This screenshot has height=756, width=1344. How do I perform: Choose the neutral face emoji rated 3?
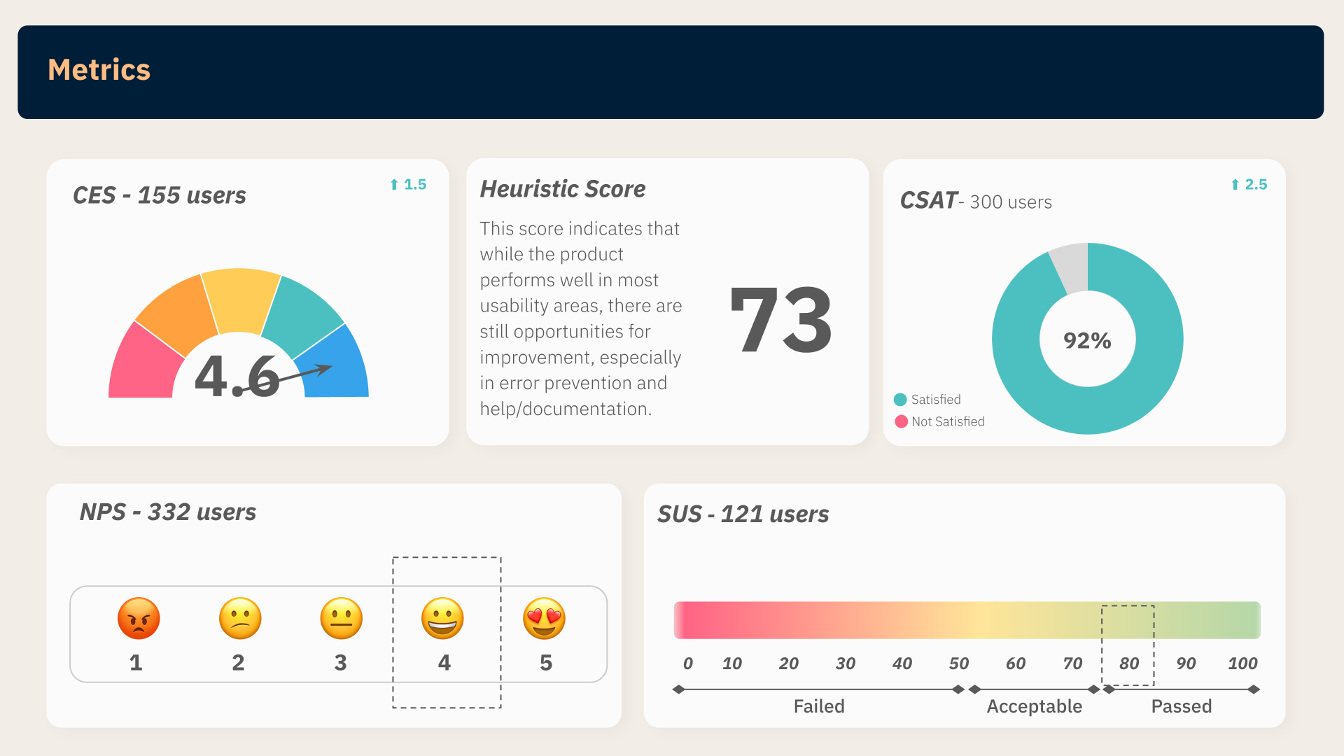pos(342,618)
